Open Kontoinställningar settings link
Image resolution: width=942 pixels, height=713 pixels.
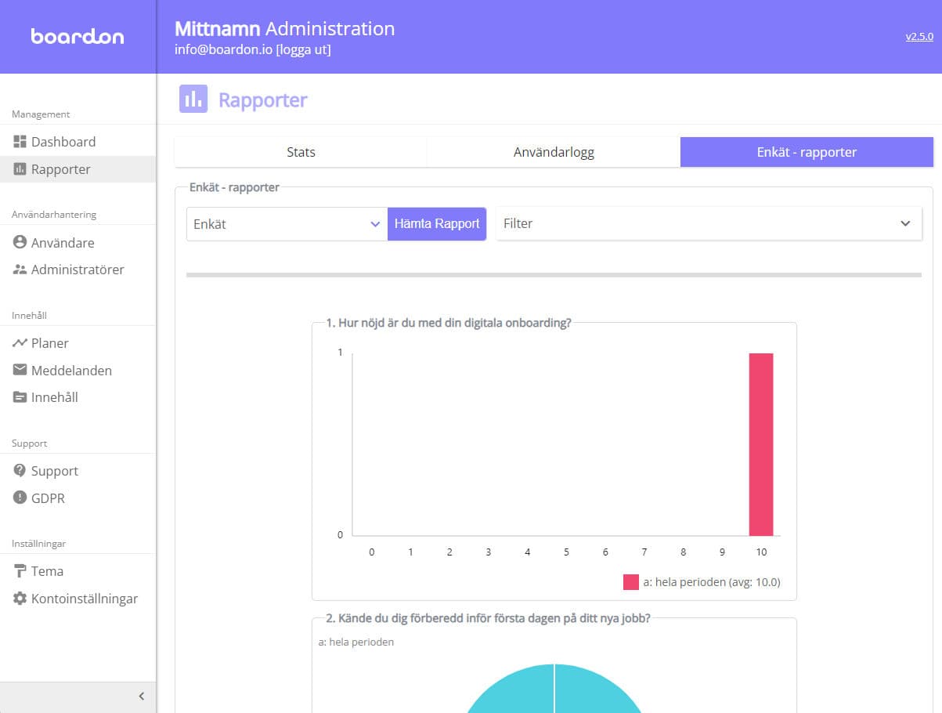click(x=85, y=599)
